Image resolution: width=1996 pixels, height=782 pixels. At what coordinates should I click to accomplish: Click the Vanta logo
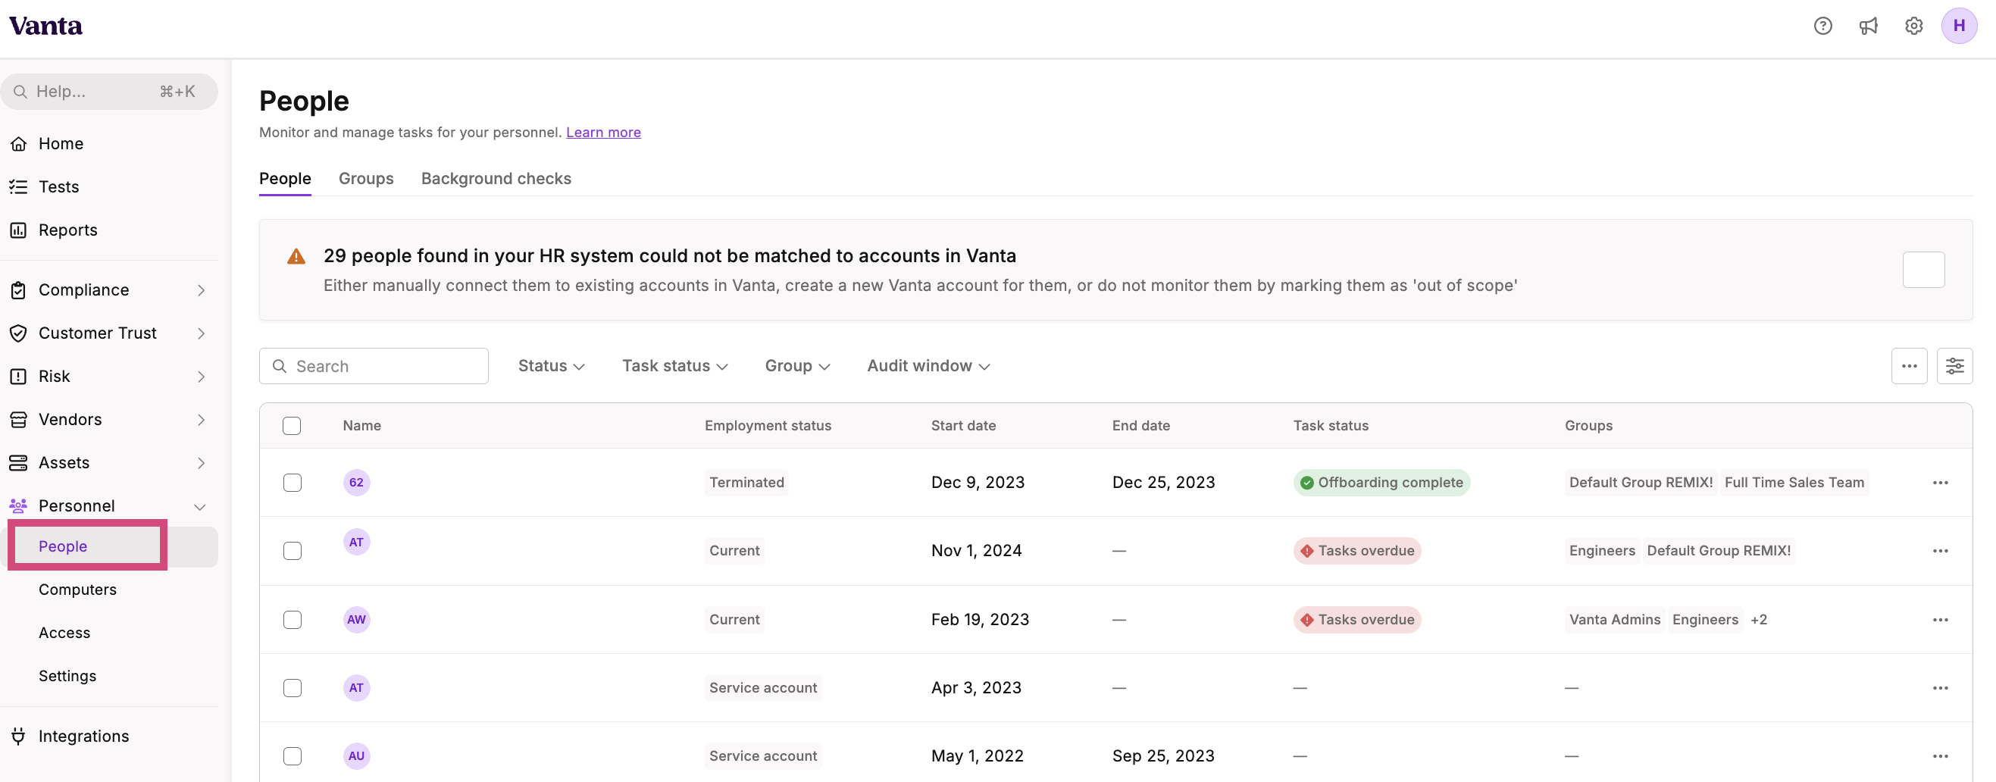click(45, 26)
